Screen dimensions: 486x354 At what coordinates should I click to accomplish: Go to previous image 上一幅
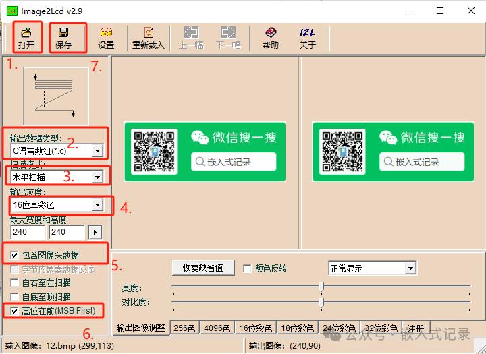pos(191,38)
